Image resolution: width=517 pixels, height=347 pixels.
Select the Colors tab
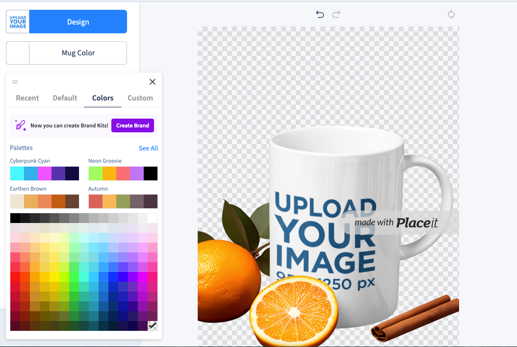pos(103,98)
